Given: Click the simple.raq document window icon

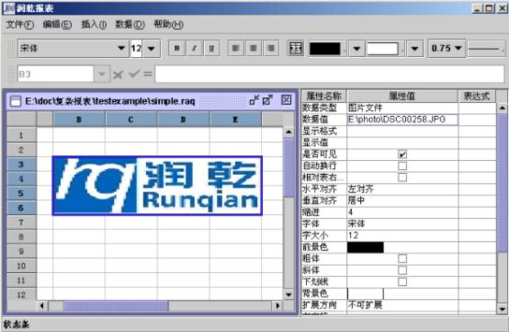Looking at the screenshot, I should (x=16, y=101).
